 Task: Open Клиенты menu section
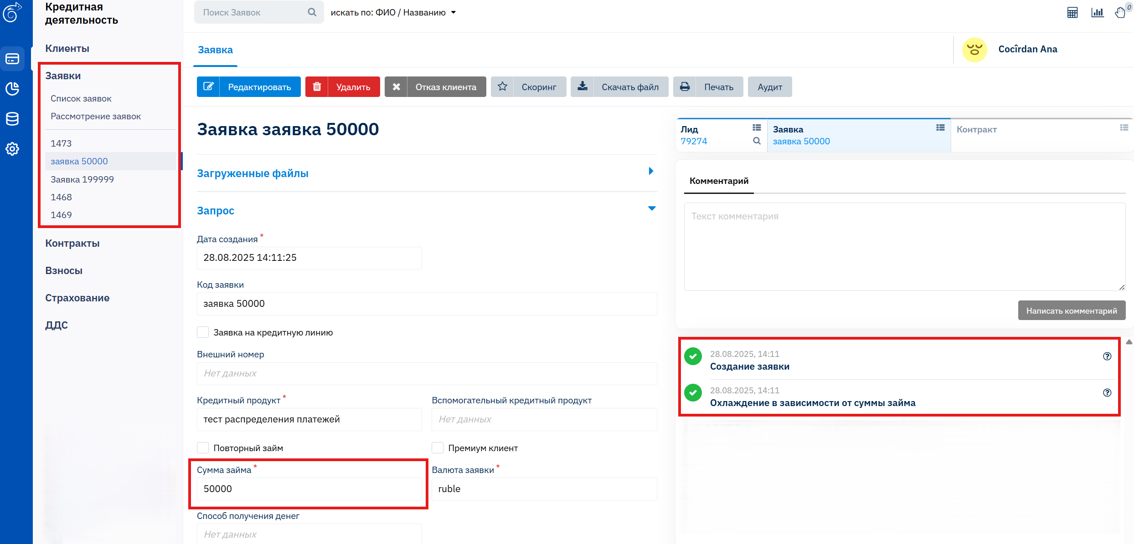pos(67,48)
